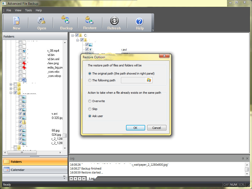This screenshot has height=189, width=252.
Task: Uncheck the C: drive checkbox in right panel
Action: point(77,35)
